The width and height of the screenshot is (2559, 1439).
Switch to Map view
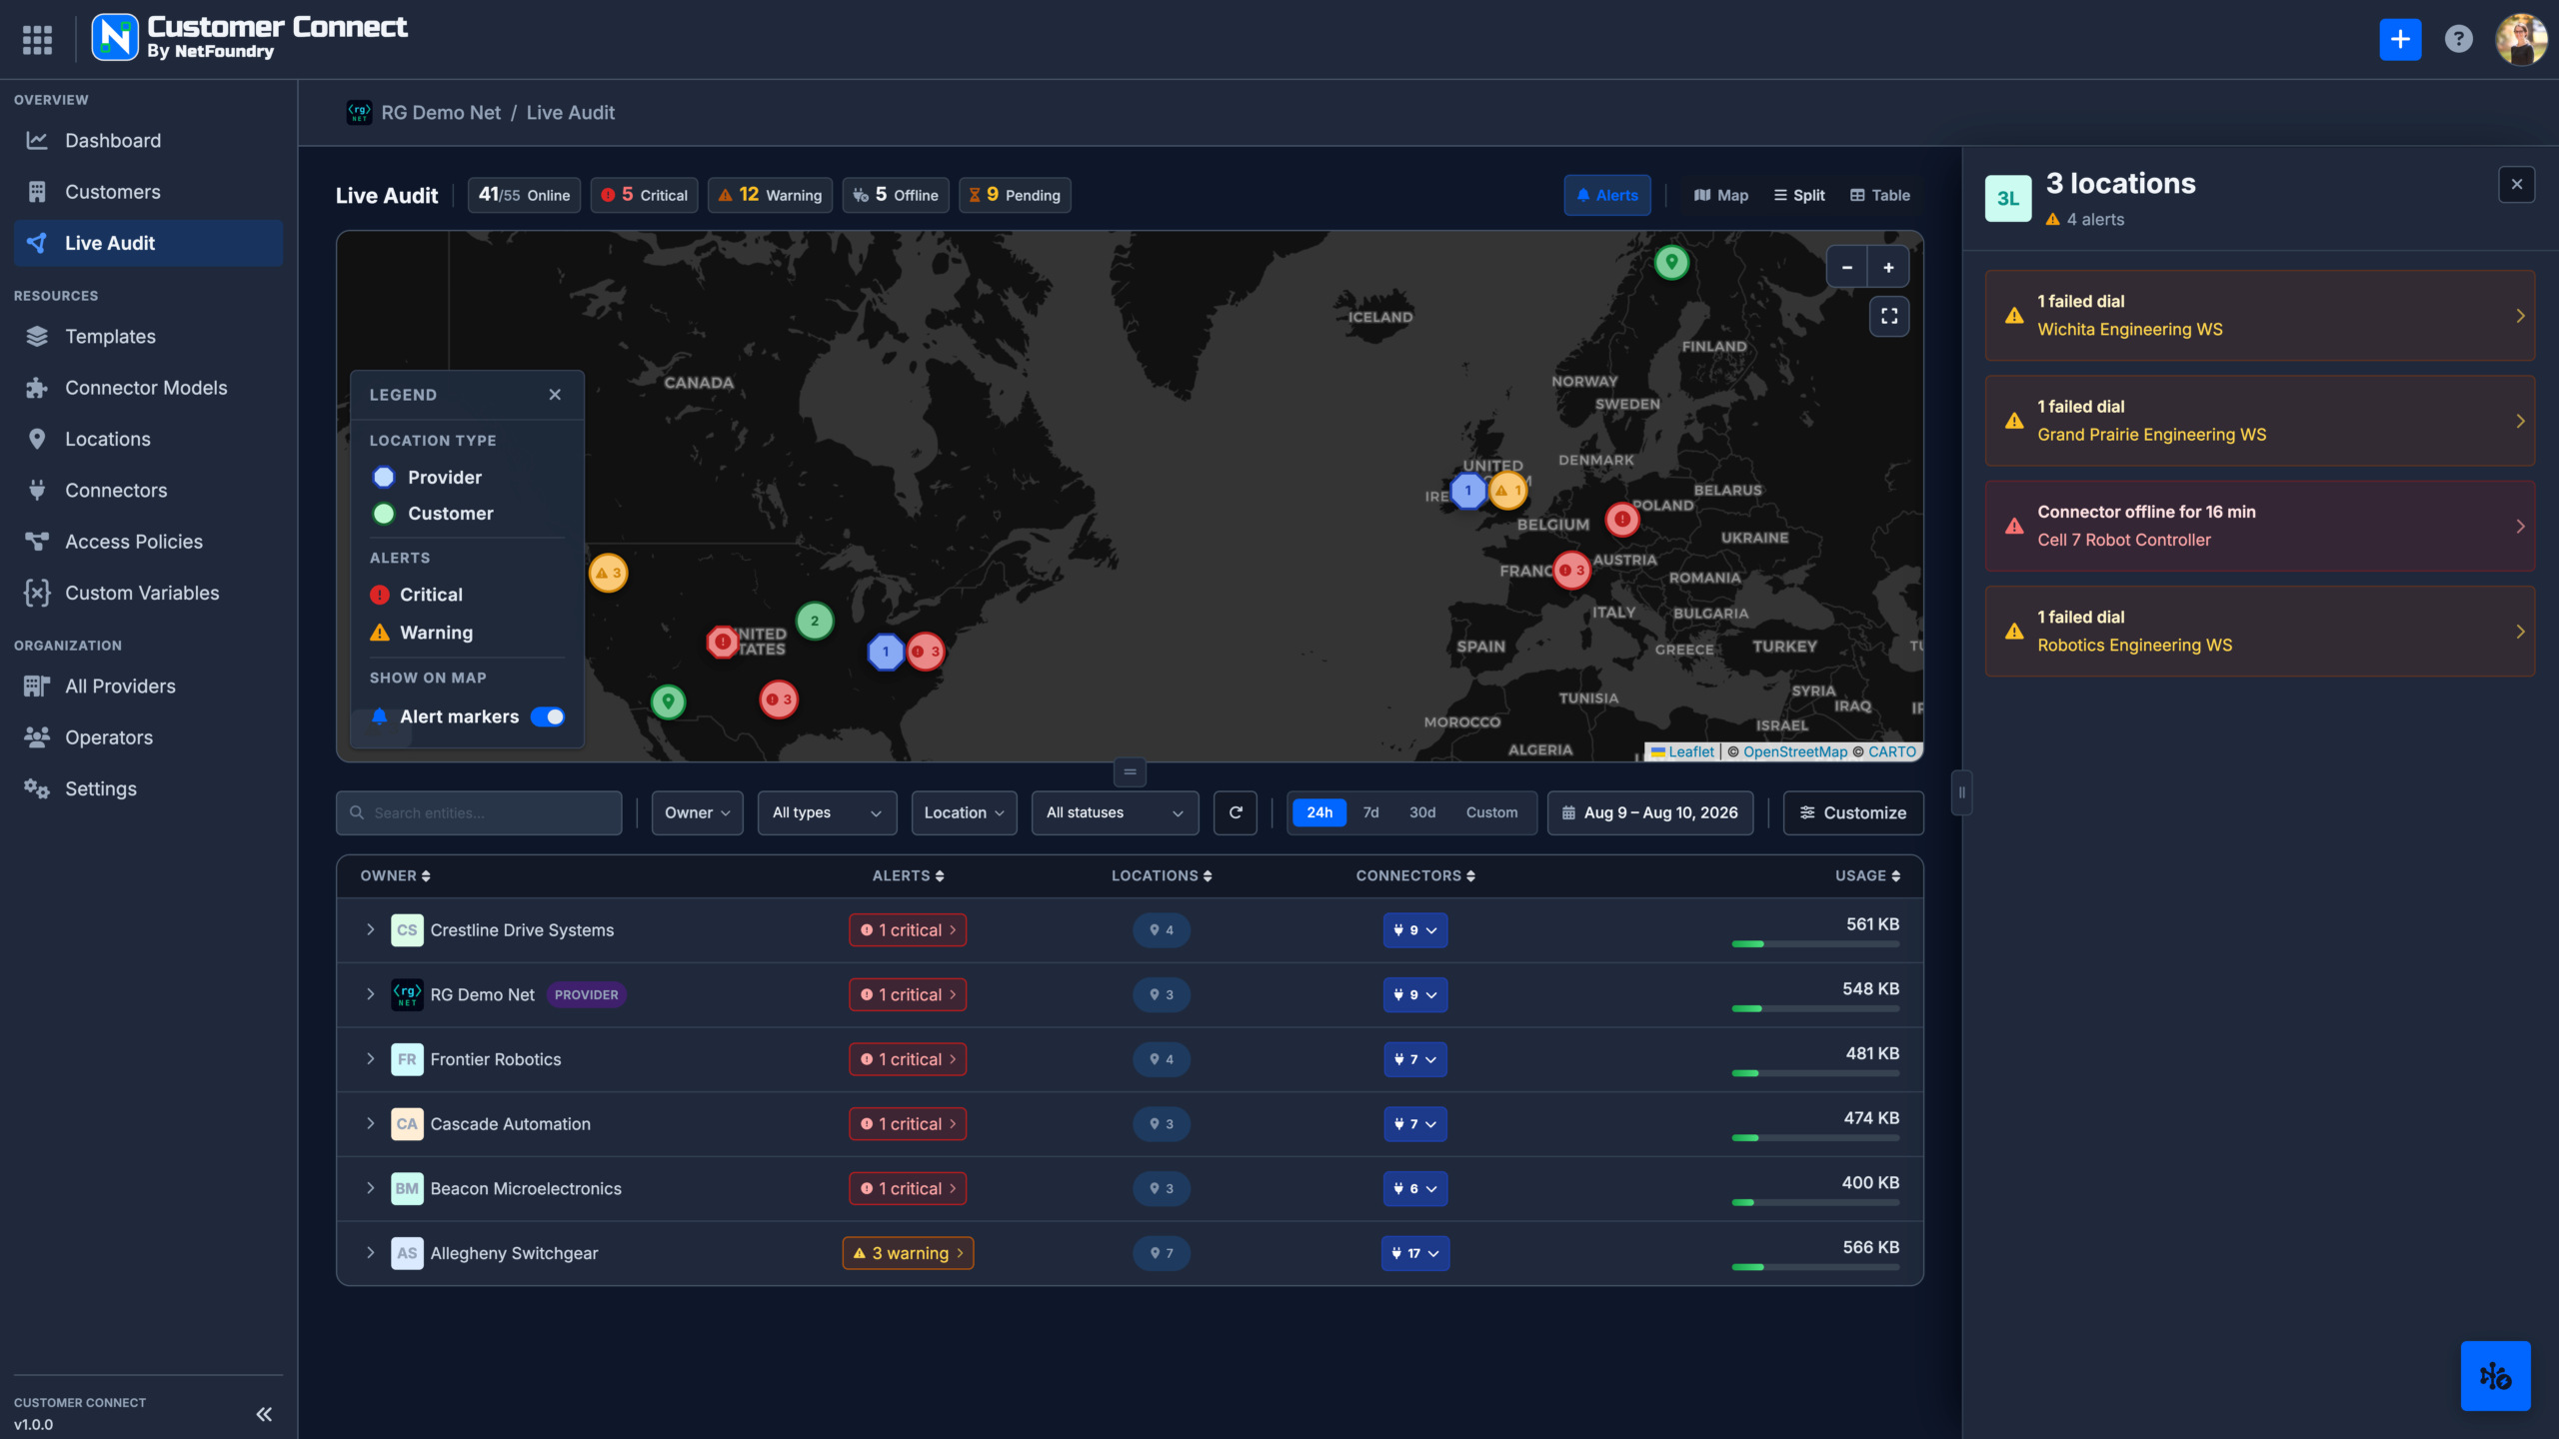tap(1721, 196)
